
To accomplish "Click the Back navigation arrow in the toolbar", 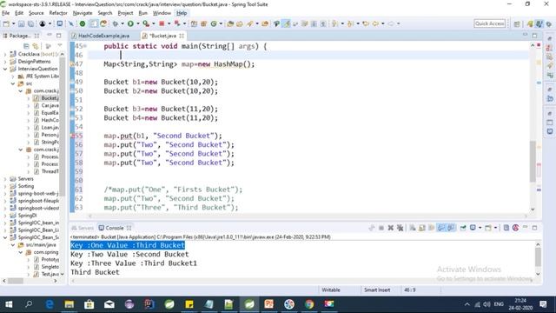I will tap(375, 23).
